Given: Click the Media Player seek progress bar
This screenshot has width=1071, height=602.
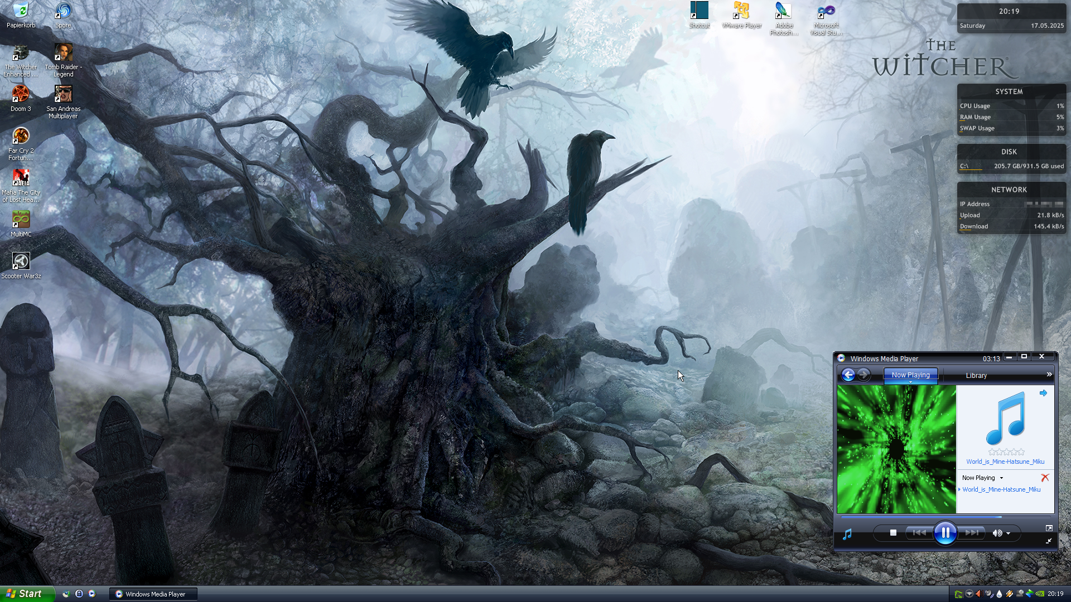Looking at the screenshot, I should click(945, 517).
